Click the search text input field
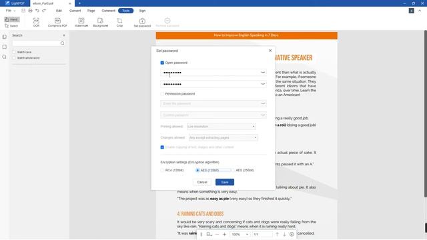 click(x=35, y=43)
